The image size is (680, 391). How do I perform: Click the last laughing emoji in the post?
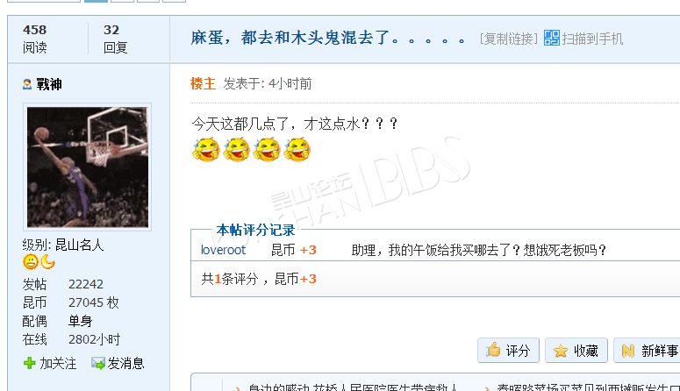click(297, 150)
